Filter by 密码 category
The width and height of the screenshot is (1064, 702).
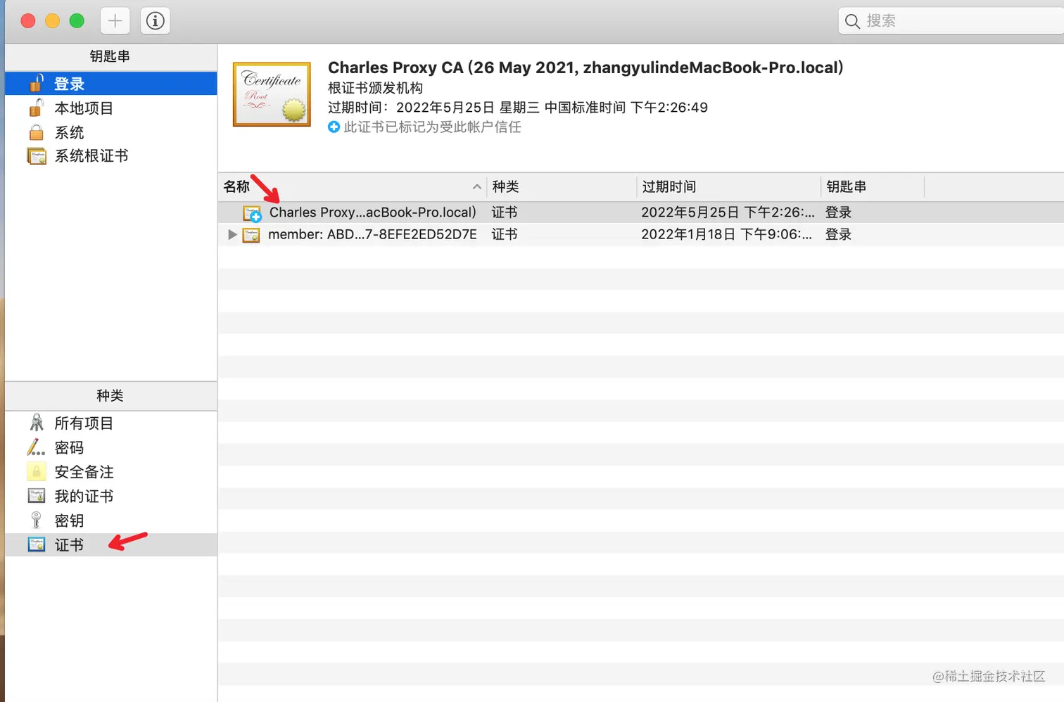(x=111, y=447)
